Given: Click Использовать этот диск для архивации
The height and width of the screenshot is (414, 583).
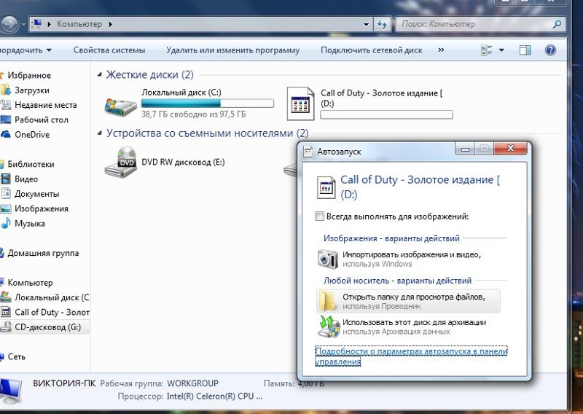Looking at the screenshot, I should point(408,327).
